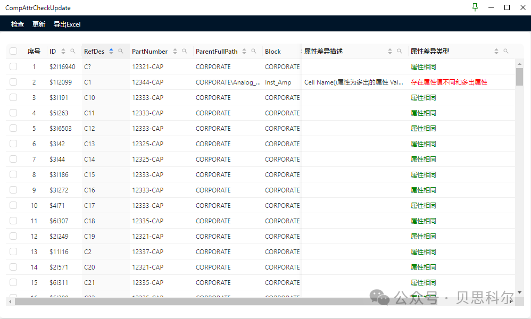Check the row 13 checkbox for C2
This screenshot has width=531, height=319.
pos(13,251)
